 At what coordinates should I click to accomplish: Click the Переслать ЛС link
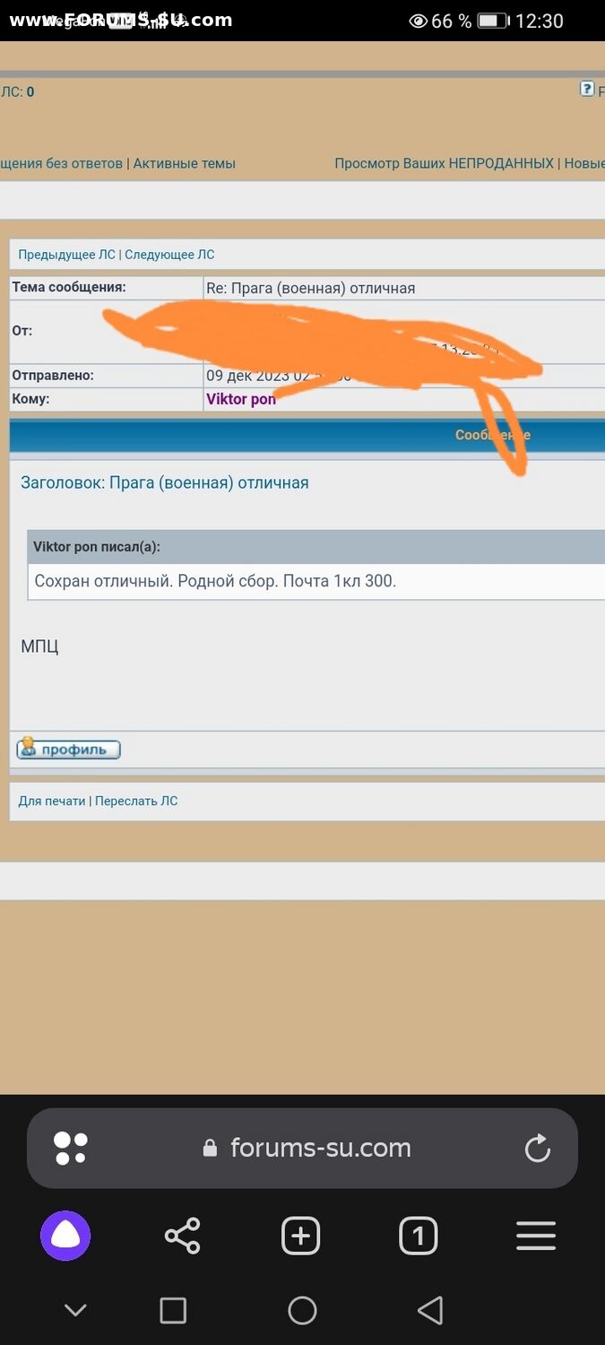(x=136, y=801)
